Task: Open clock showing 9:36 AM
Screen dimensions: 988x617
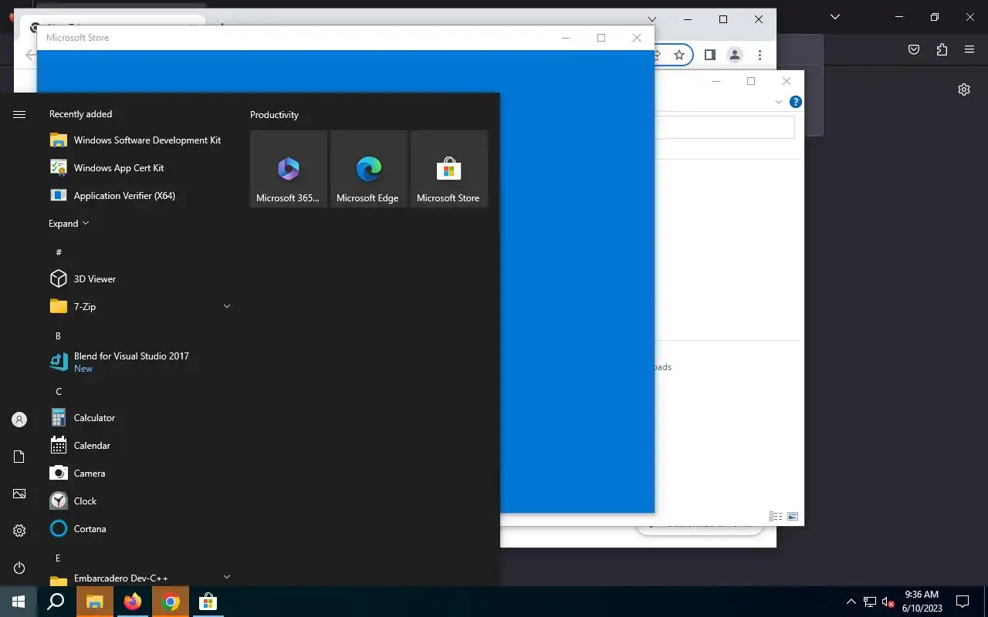Action: click(x=922, y=602)
